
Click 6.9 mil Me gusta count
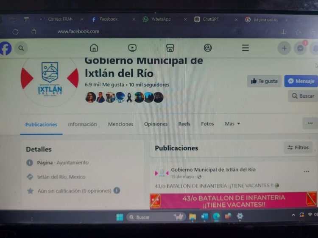click(104, 85)
